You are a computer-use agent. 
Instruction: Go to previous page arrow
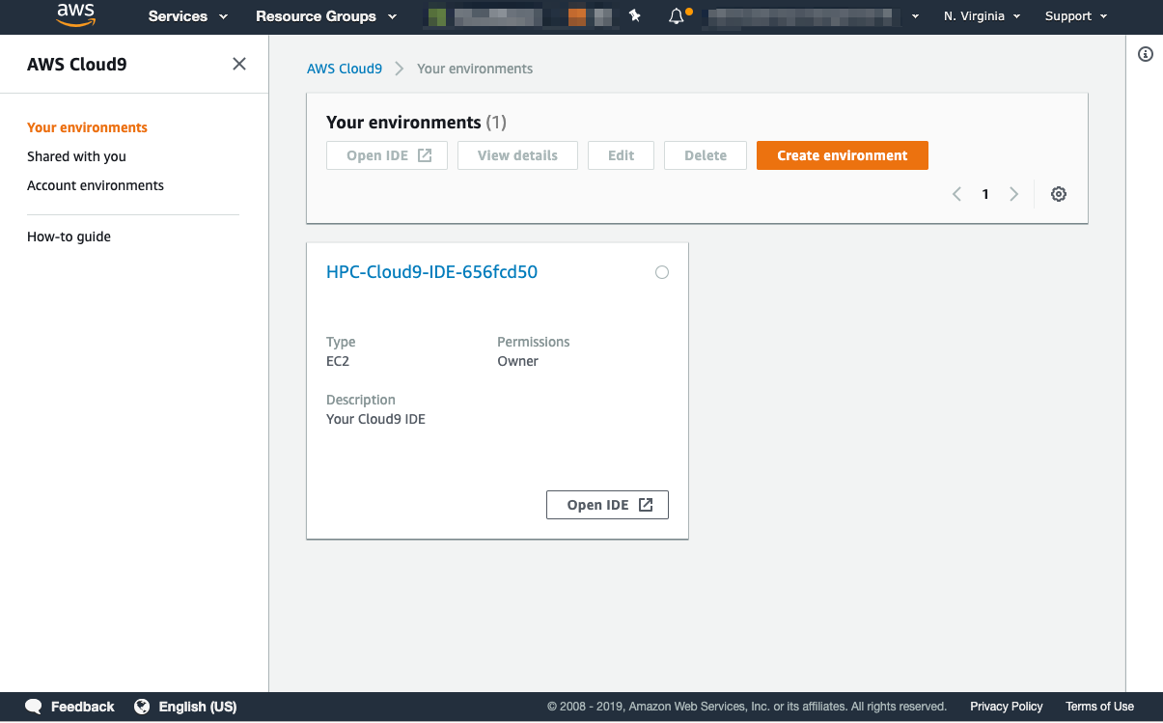(x=956, y=194)
